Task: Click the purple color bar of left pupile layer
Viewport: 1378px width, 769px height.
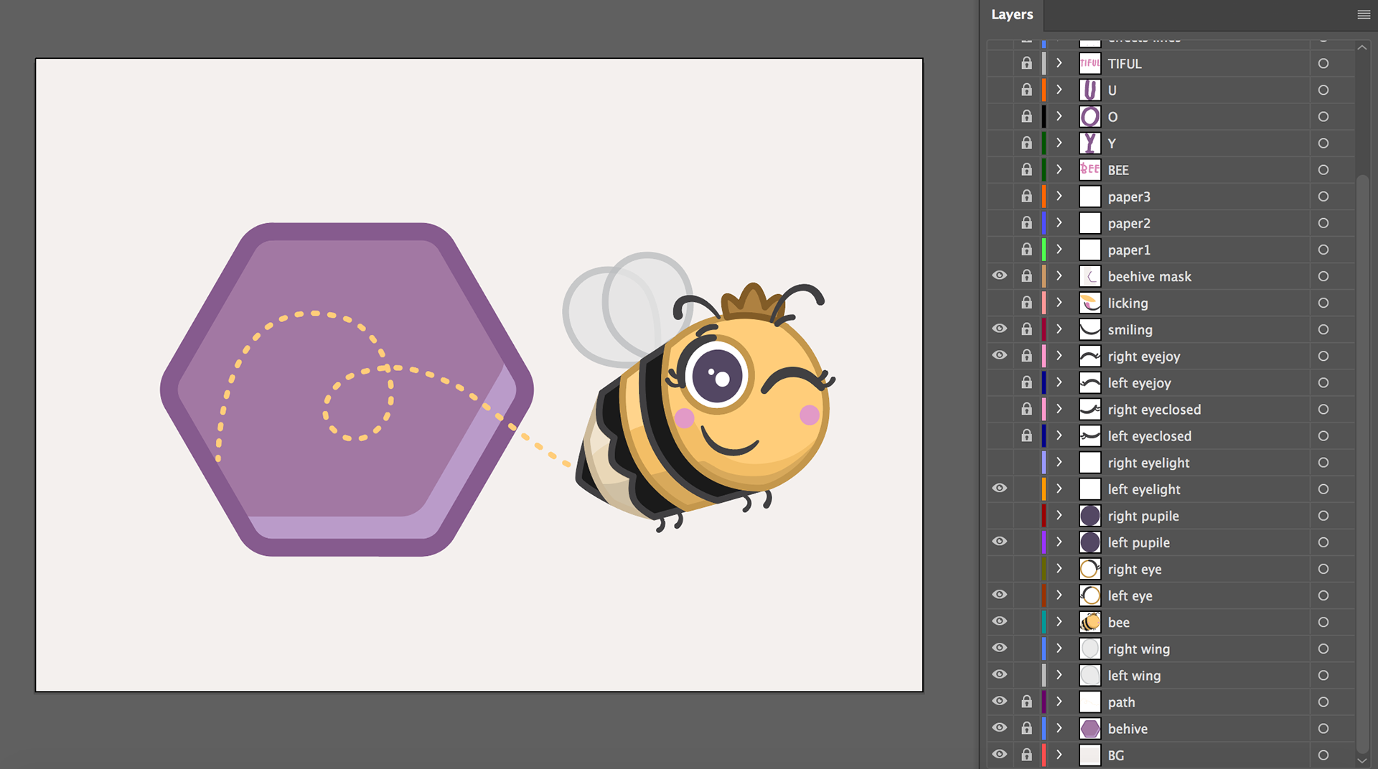Action: [x=1044, y=542]
